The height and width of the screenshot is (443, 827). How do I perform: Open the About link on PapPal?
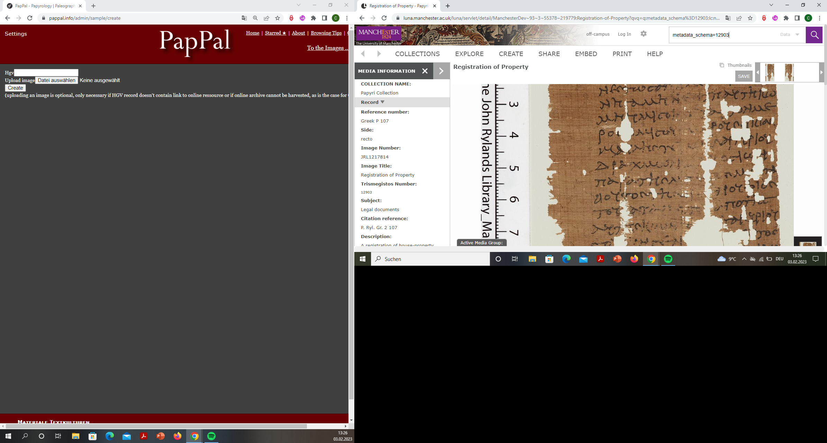pos(298,33)
